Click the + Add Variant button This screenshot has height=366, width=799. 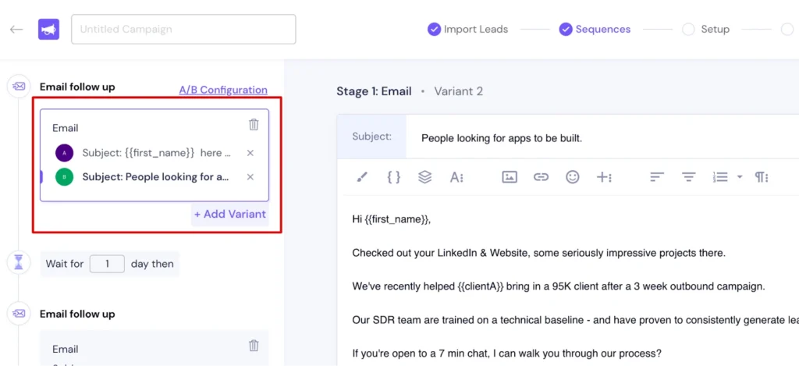(229, 214)
